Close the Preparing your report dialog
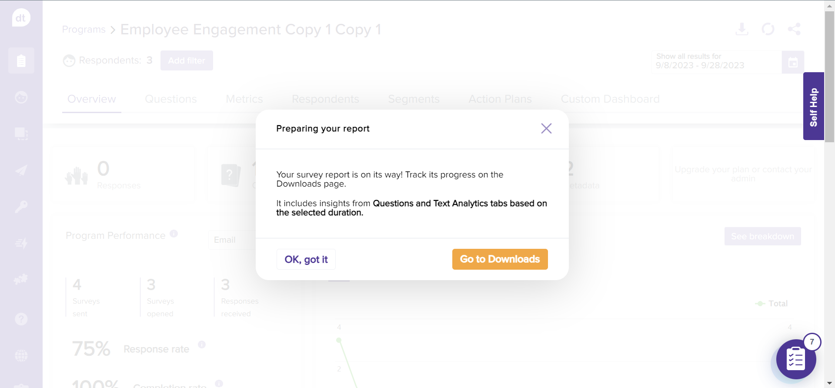The image size is (835, 388). tap(546, 128)
